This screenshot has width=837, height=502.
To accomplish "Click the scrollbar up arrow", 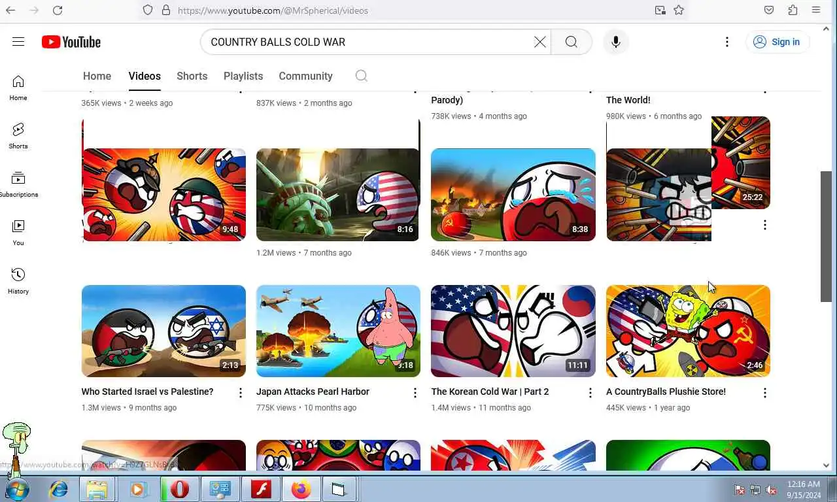I will point(826,29).
